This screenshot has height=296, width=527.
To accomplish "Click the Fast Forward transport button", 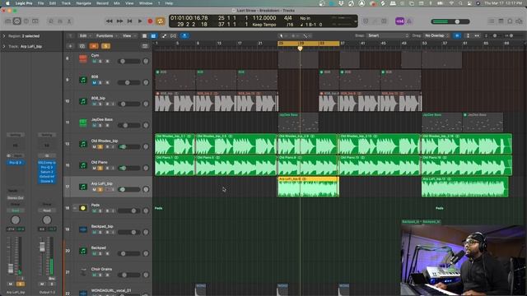I will coord(119,21).
